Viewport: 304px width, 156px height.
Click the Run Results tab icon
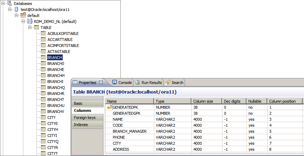(138, 82)
